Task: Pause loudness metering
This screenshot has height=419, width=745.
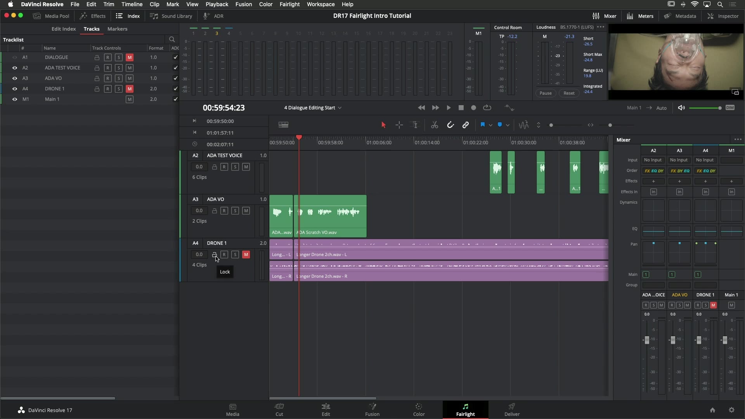Action: coord(546,93)
